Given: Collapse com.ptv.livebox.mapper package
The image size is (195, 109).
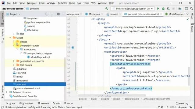Looking at the screenshot, I should coord(21,53).
